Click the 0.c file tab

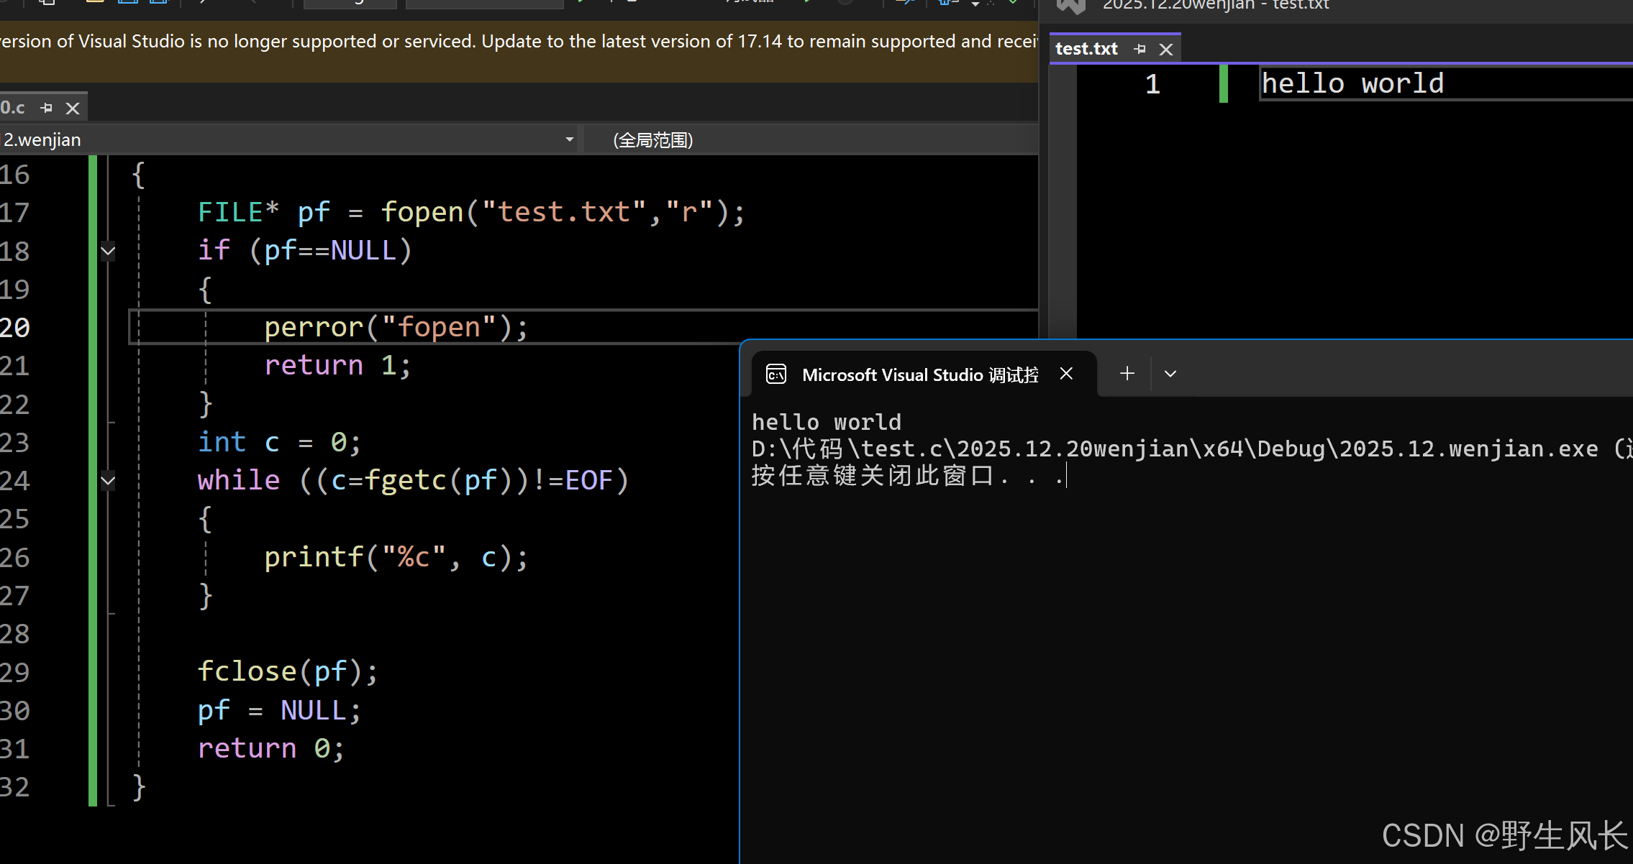tap(13, 108)
